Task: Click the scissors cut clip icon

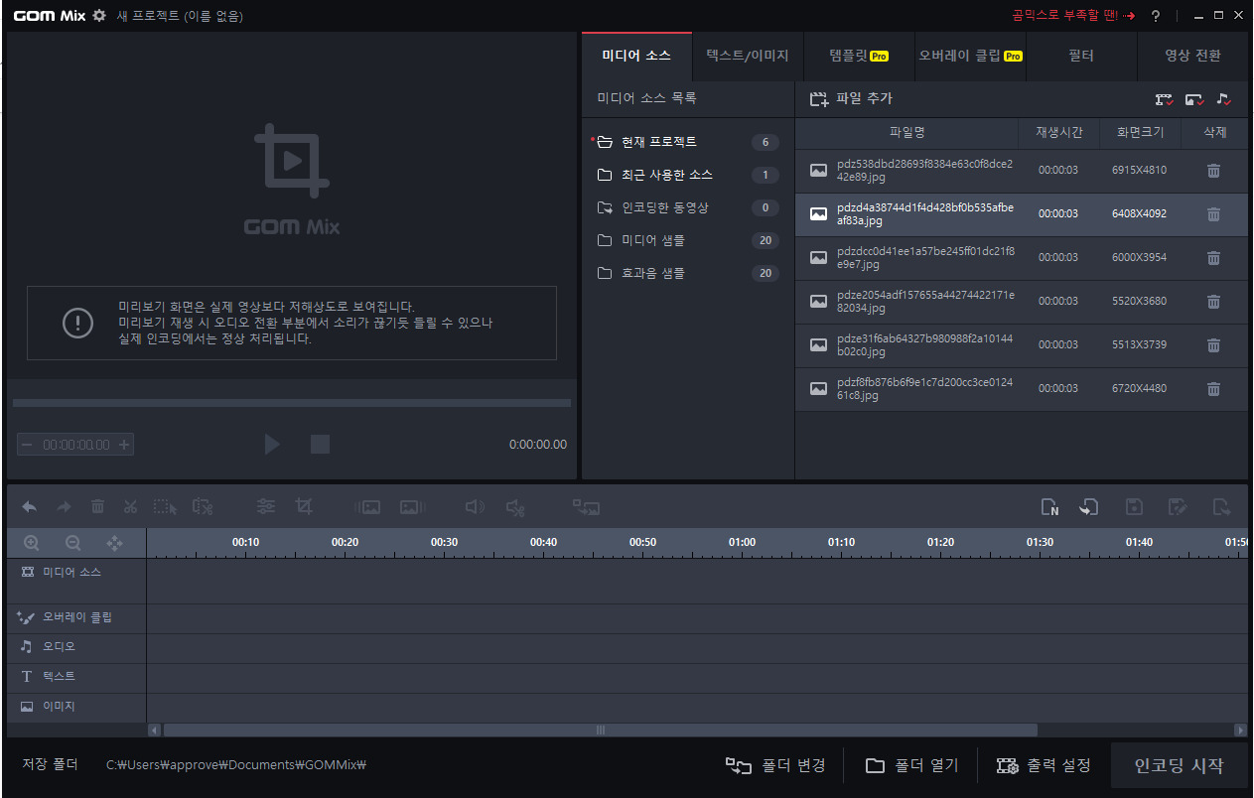Action: point(130,507)
